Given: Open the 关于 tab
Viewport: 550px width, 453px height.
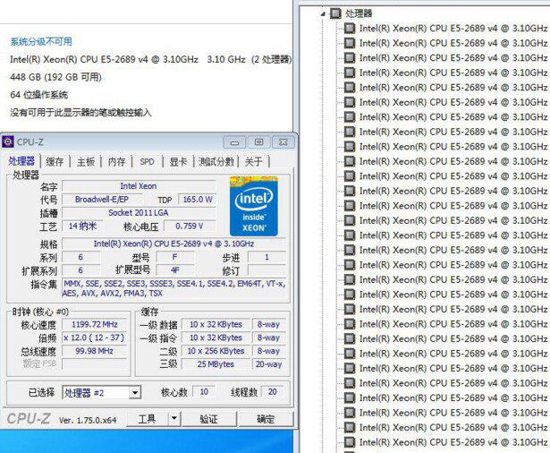Looking at the screenshot, I should click(254, 162).
